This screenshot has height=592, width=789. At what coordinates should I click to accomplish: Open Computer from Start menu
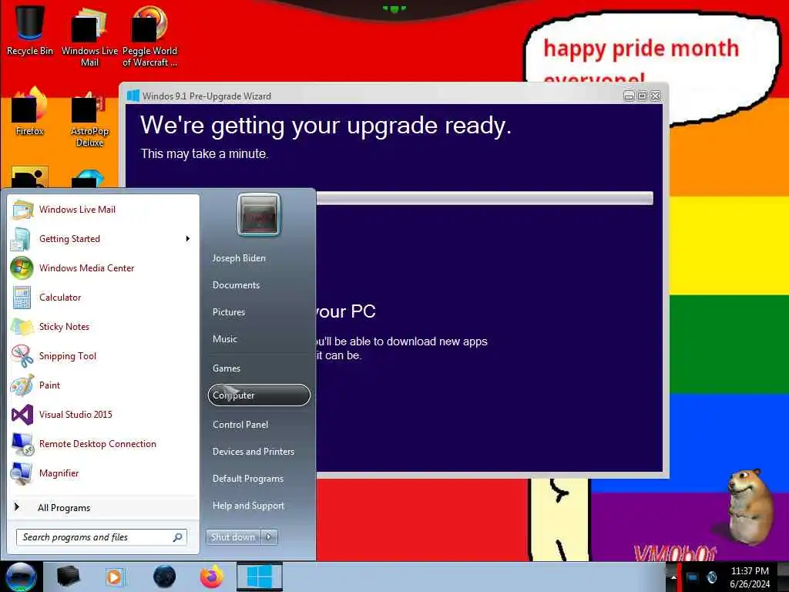(x=259, y=395)
